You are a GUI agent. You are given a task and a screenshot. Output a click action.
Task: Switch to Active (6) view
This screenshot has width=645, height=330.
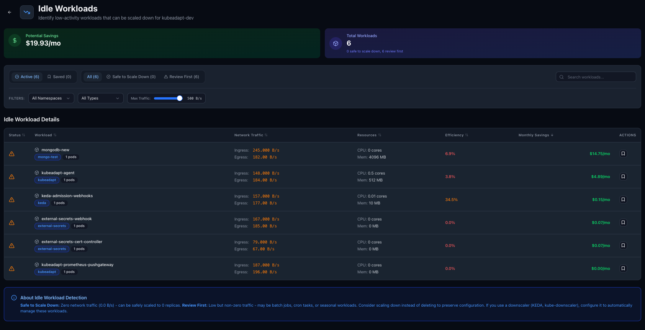tap(27, 77)
